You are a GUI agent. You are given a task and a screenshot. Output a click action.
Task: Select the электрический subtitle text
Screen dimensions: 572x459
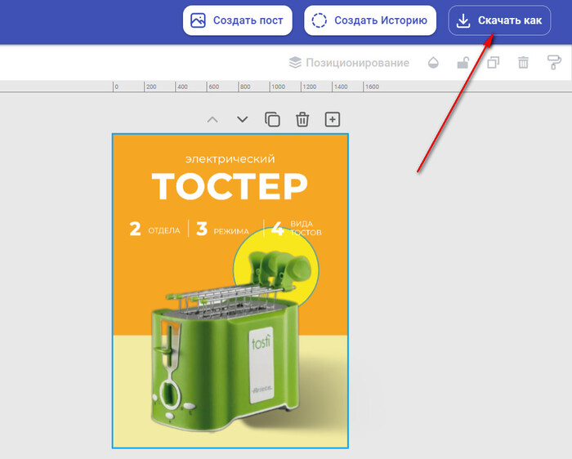[230, 158]
